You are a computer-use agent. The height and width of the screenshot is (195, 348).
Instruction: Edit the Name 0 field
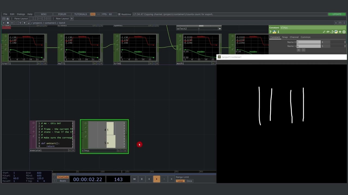point(309,42)
